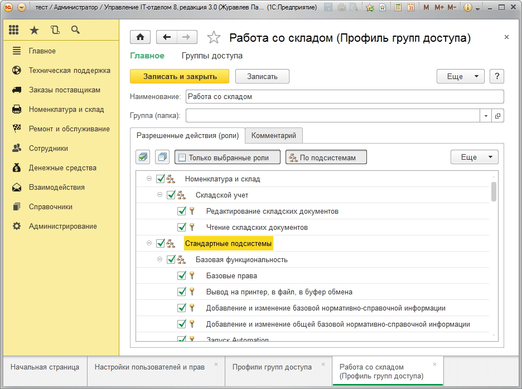Screen dimensions: 522x389
Task: Toggle checkbox for Стандартные подсистемы
Action: click(161, 244)
